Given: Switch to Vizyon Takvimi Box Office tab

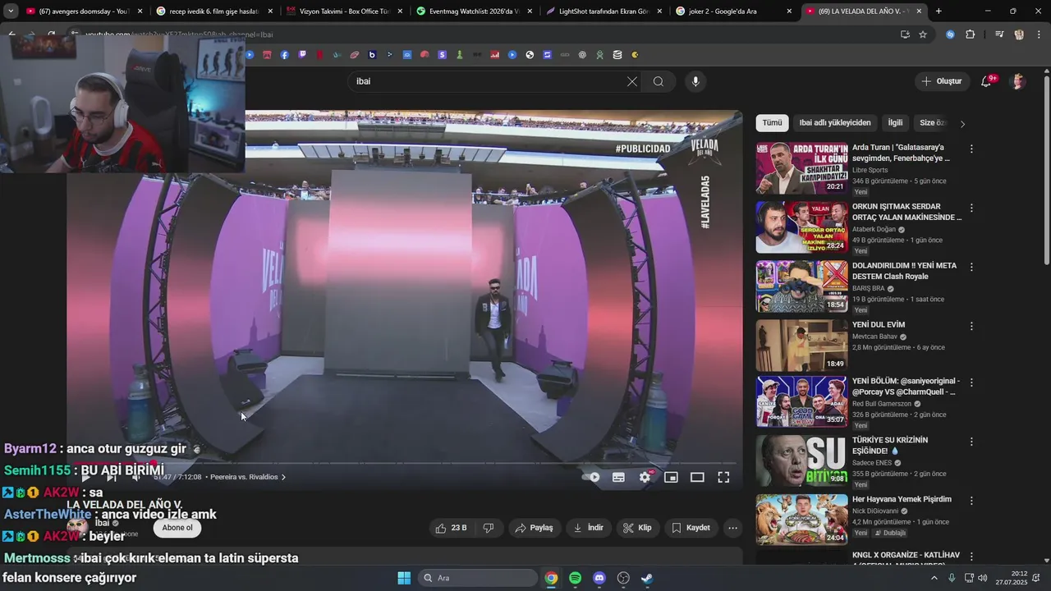Looking at the screenshot, I should (x=343, y=11).
